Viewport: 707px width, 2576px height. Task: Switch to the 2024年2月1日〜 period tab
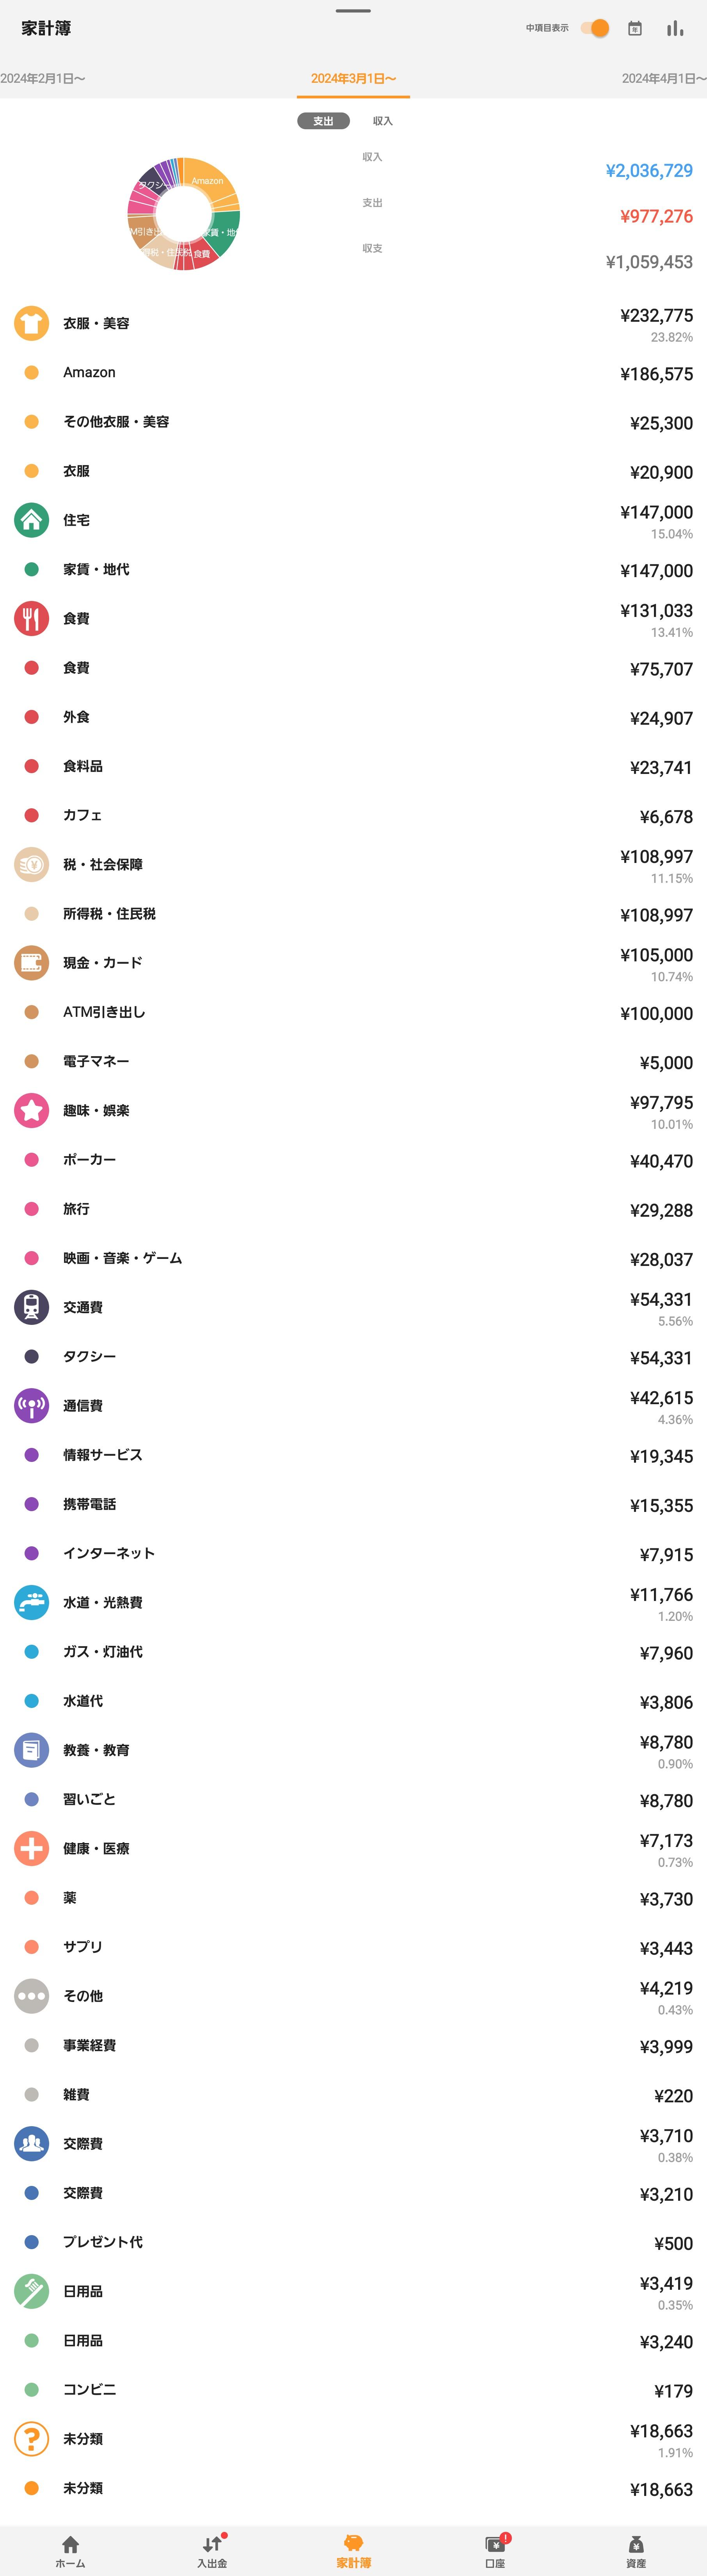43,78
